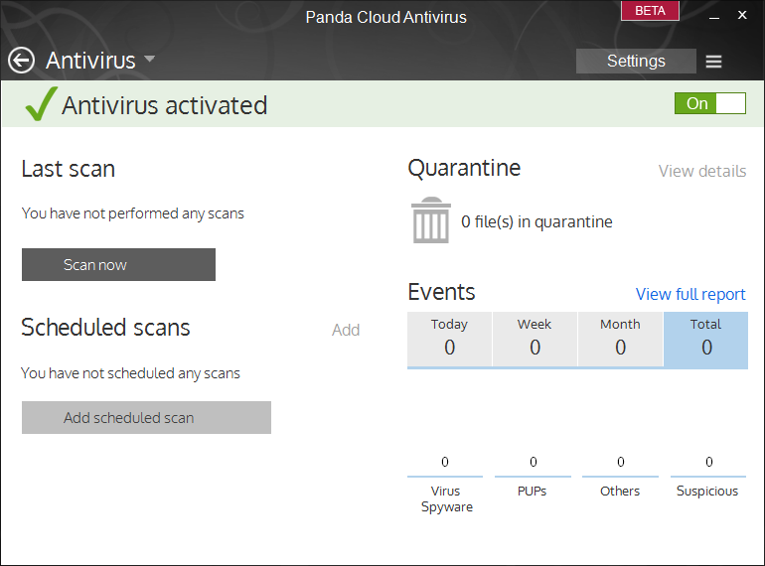Minimize the Panda Cloud Antivirus window
The image size is (765, 566).
714,16
